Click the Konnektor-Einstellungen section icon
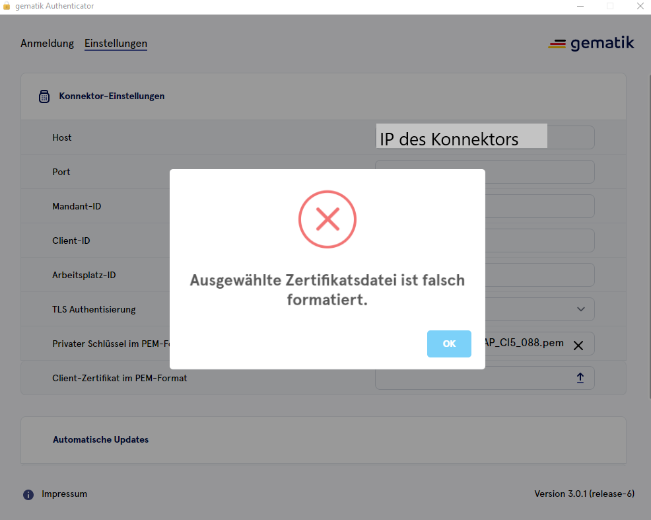 44,96
